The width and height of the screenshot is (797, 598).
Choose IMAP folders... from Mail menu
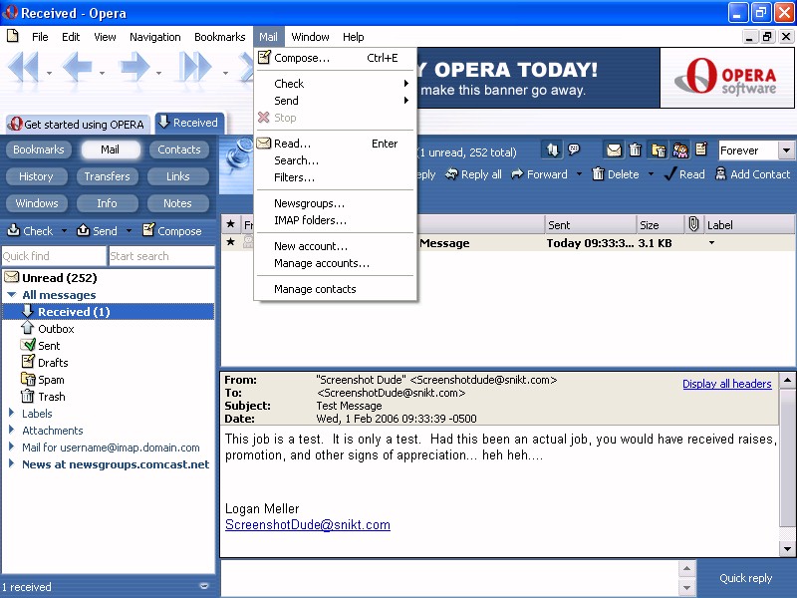(336, 220)
